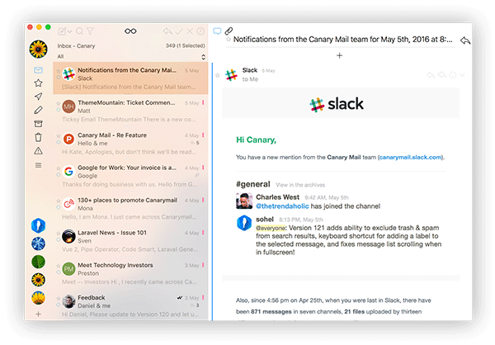Click the clock snooze toolbar icon
This screenshot has height=345, width=495.
tap(200, 31)
